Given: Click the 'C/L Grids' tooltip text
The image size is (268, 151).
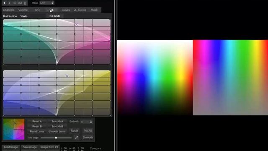Looking at the screenshot, I should pyautogui.click(x=55, y=16).
